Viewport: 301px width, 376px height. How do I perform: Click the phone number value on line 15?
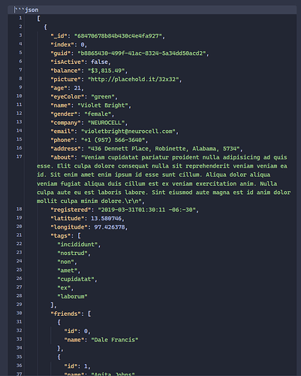[x=113, y=140]
